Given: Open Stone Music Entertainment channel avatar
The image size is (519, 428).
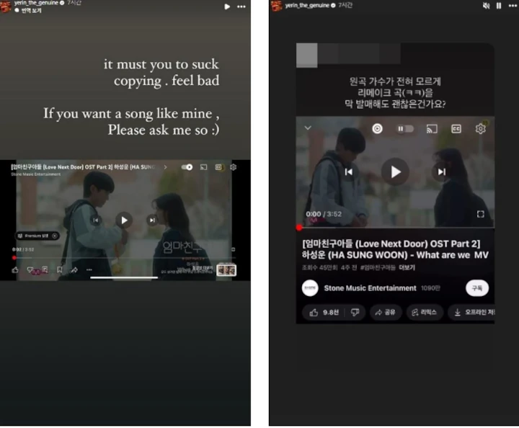Looking at the screenshot, I should coord(310,288).
